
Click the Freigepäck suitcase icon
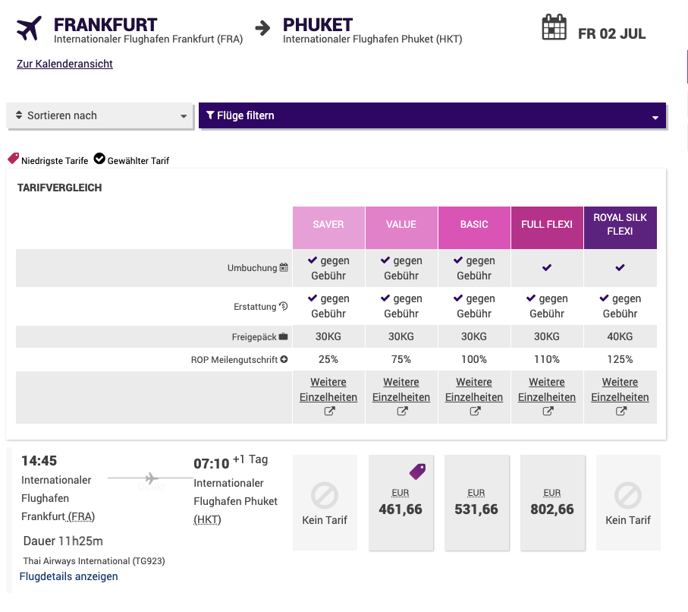tap(284, 336)
